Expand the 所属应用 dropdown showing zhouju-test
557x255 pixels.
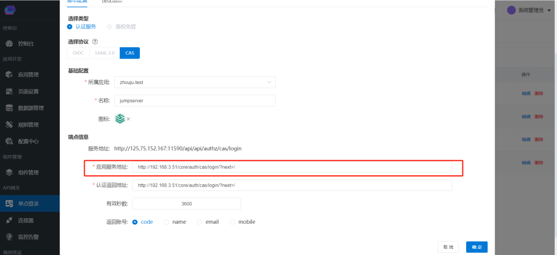[x=194, y=82]
